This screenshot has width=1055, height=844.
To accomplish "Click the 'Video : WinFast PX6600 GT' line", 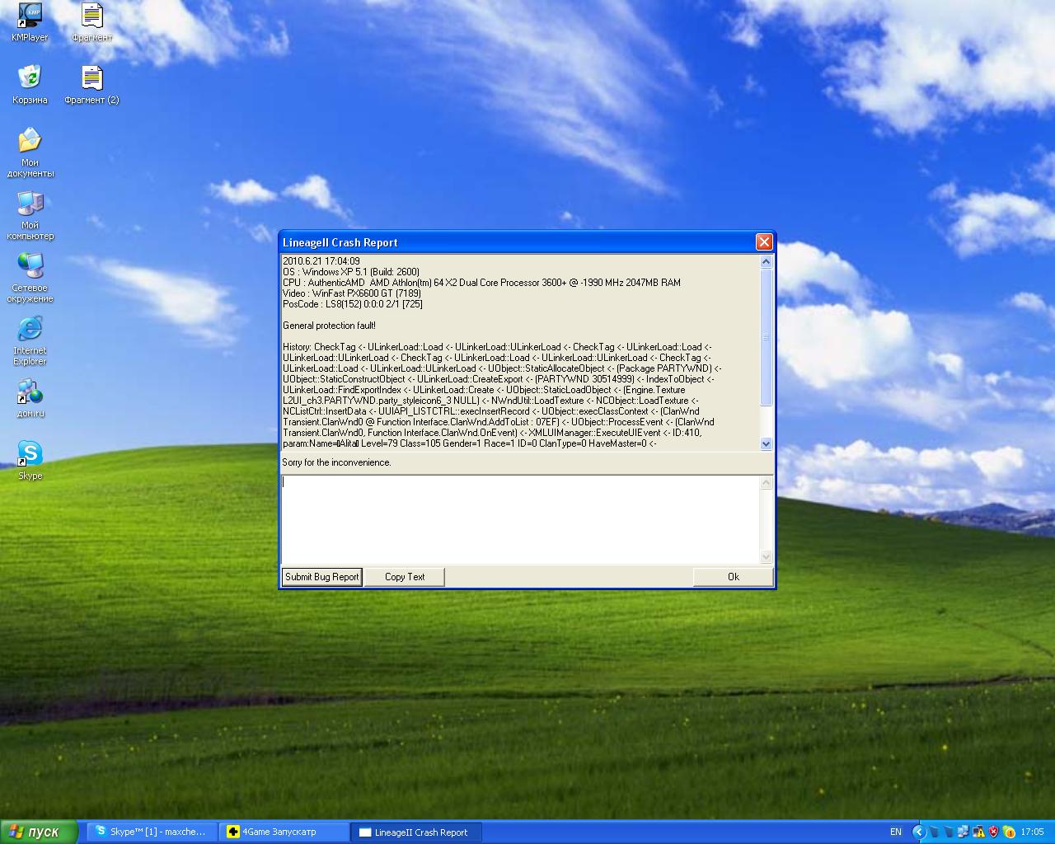I will [x=352, y=293].
